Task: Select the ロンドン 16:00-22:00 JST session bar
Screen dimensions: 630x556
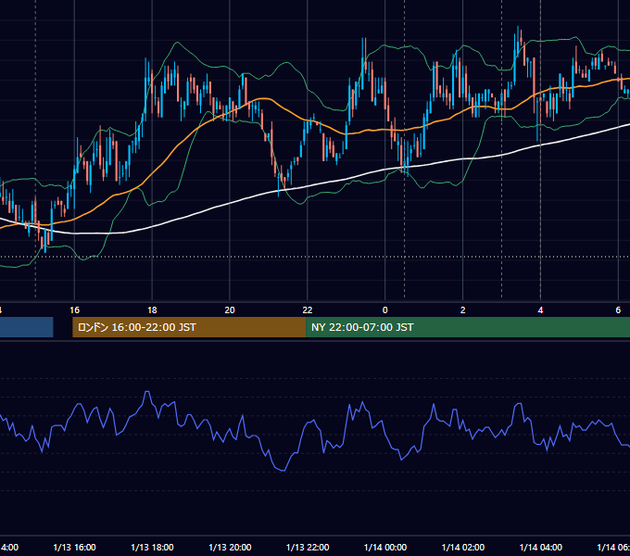Action: pyautogui.click(x=189, y=327)
